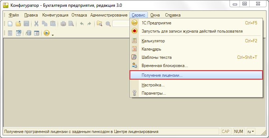Click the magnifier Find icon
Screen dimensions: 269x138
pos(108,24)
